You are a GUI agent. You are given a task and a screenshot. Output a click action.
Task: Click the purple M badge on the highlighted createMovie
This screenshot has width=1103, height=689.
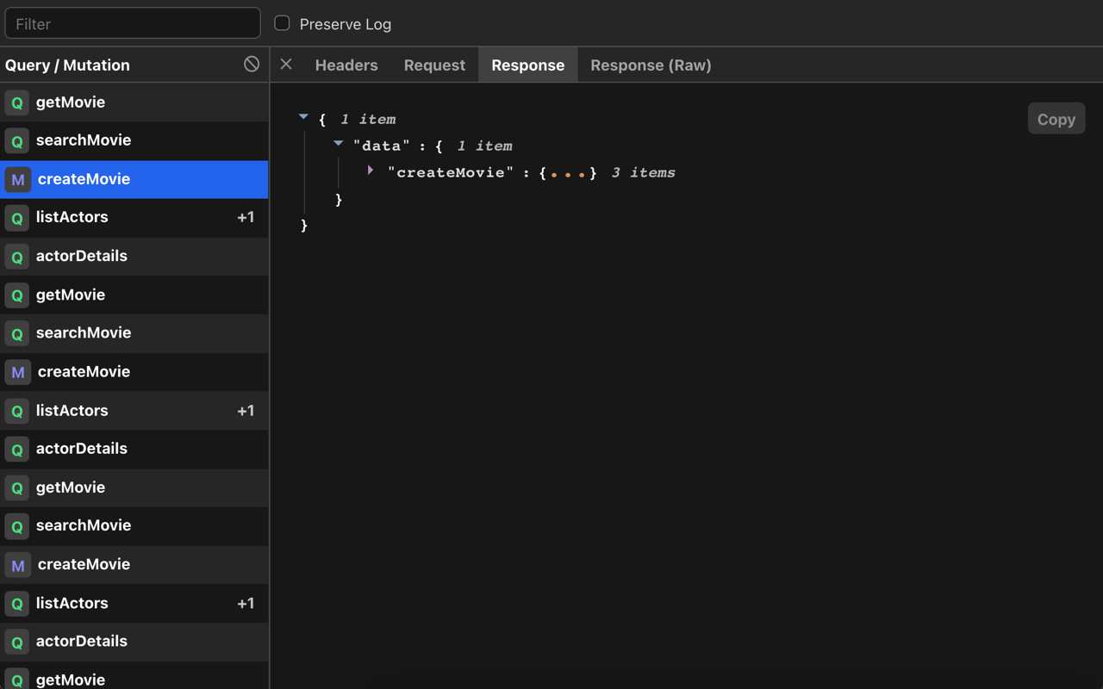coord(16,179)
